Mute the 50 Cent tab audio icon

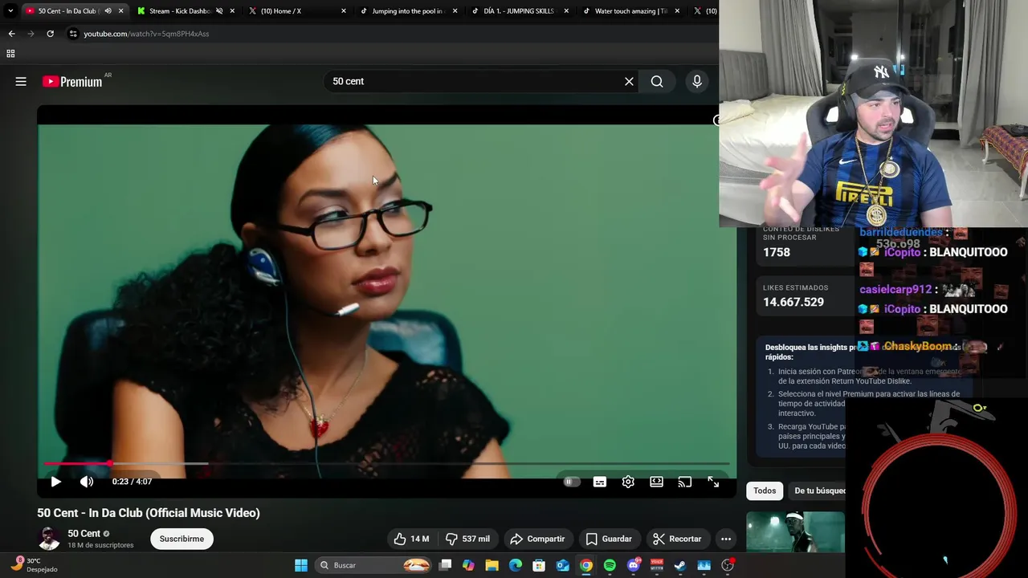[106, 11]
